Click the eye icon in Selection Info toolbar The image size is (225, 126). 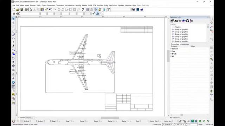click(184, 21)
